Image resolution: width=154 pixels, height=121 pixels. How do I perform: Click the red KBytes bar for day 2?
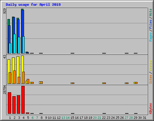(x=14, y=105)
